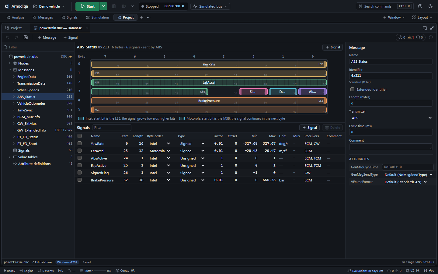The image size is (438, 274).
Task: Open the VFrameFormat attribute dropdown
Action: click(405, 182)
